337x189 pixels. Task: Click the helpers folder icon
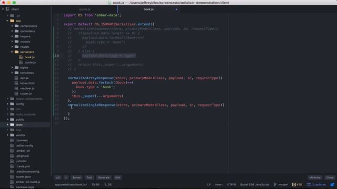pyautogui.click(x=16, y=36)
